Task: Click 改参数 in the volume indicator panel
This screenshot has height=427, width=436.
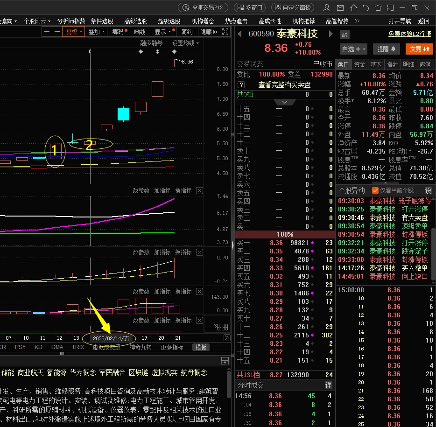Action: click(141, 291)
